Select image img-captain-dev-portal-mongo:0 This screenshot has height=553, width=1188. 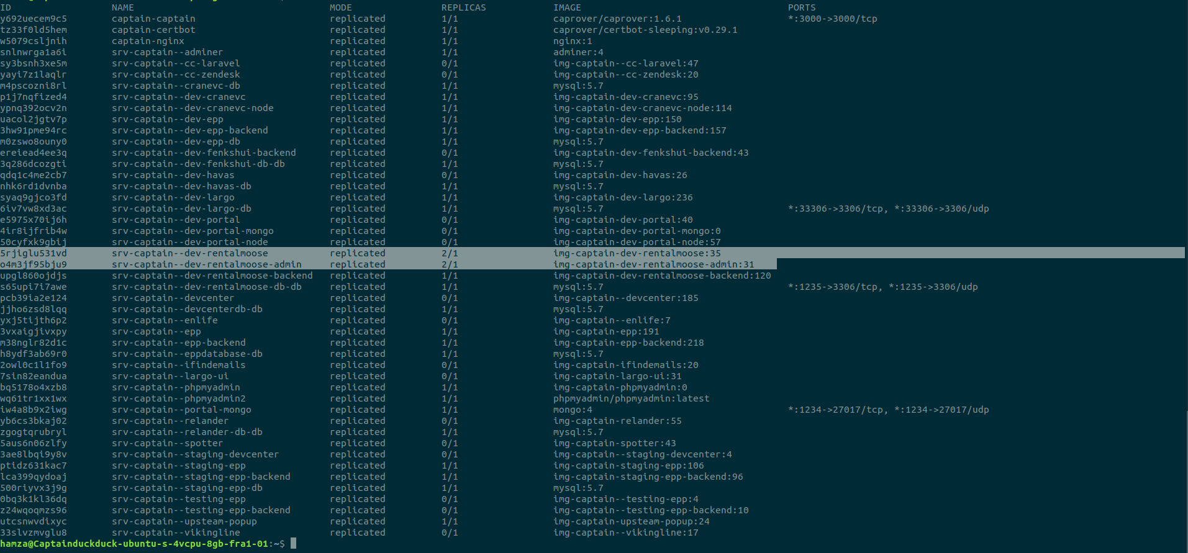637,231
